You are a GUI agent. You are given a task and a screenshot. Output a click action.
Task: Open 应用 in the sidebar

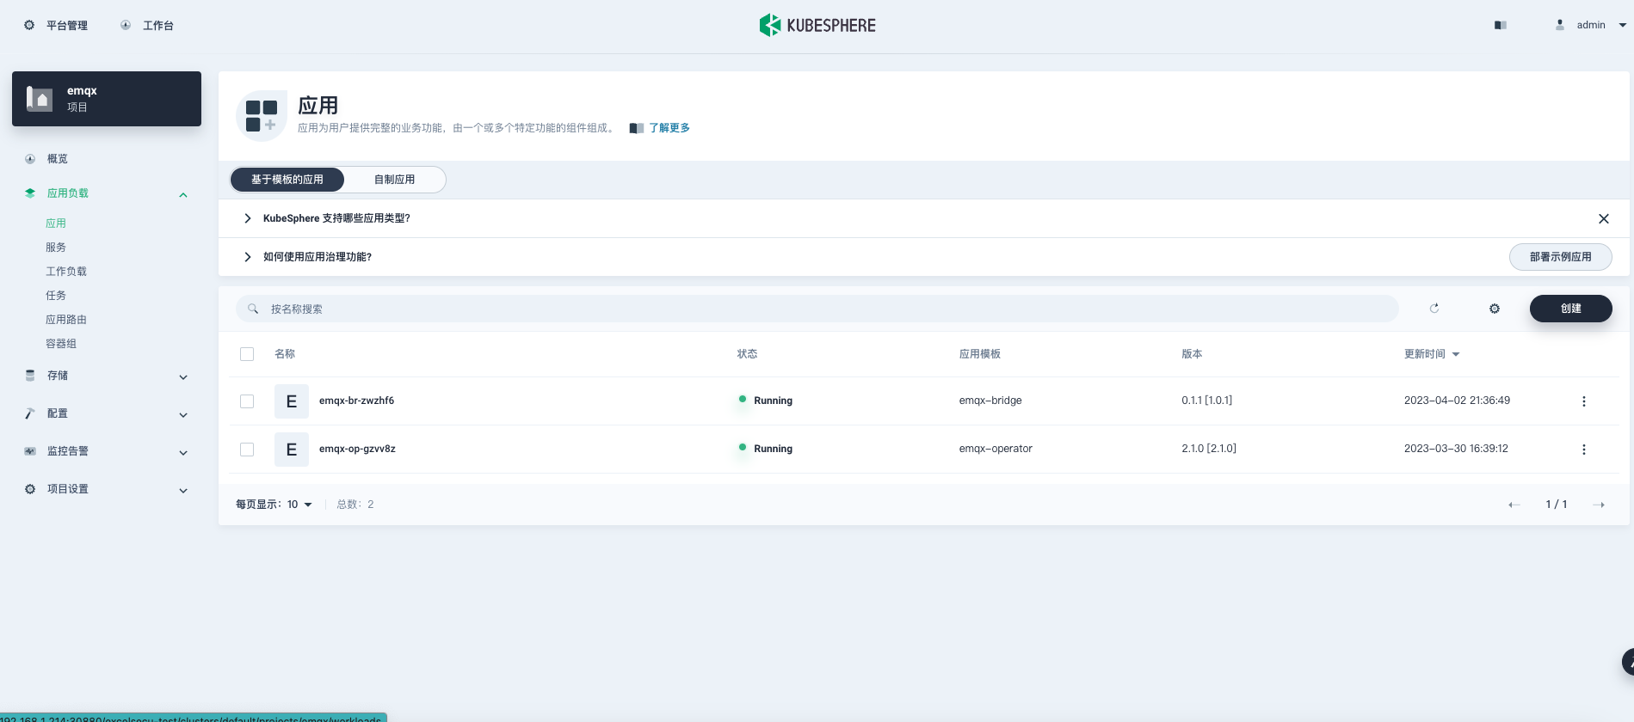click(56, 223)
